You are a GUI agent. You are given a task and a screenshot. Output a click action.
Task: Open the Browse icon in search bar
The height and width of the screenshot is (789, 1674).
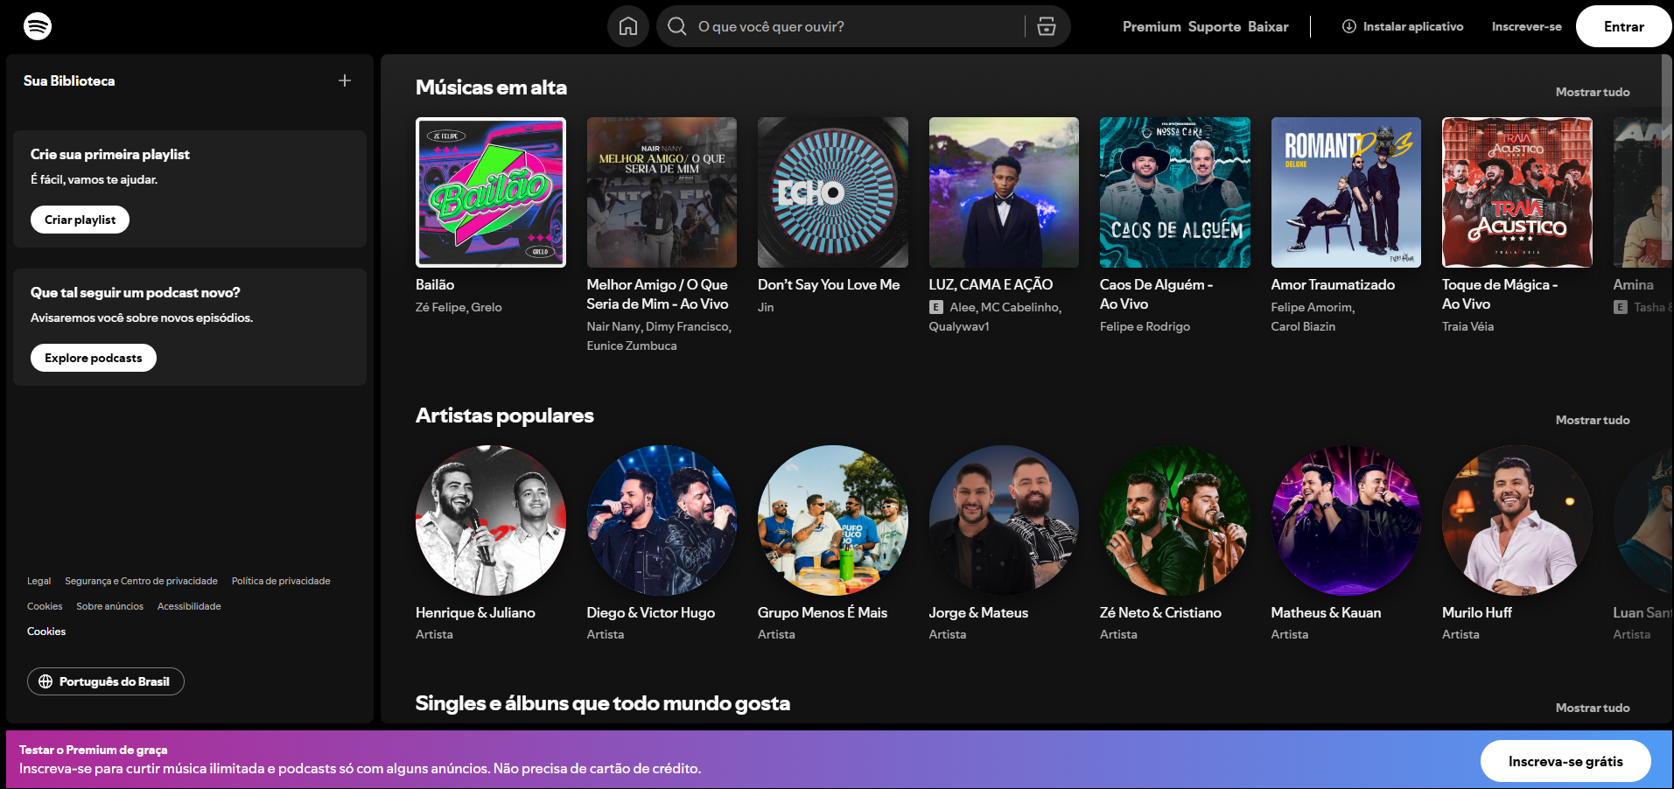[1046, 26]
